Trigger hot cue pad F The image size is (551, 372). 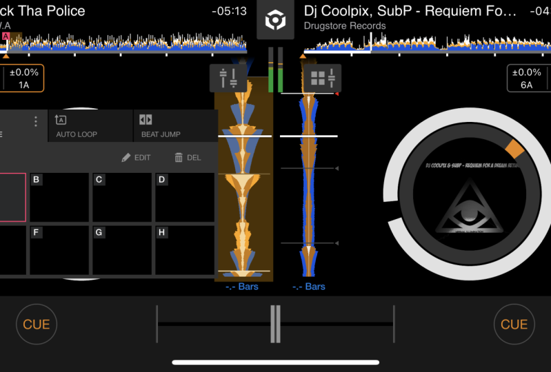point(59,250)
